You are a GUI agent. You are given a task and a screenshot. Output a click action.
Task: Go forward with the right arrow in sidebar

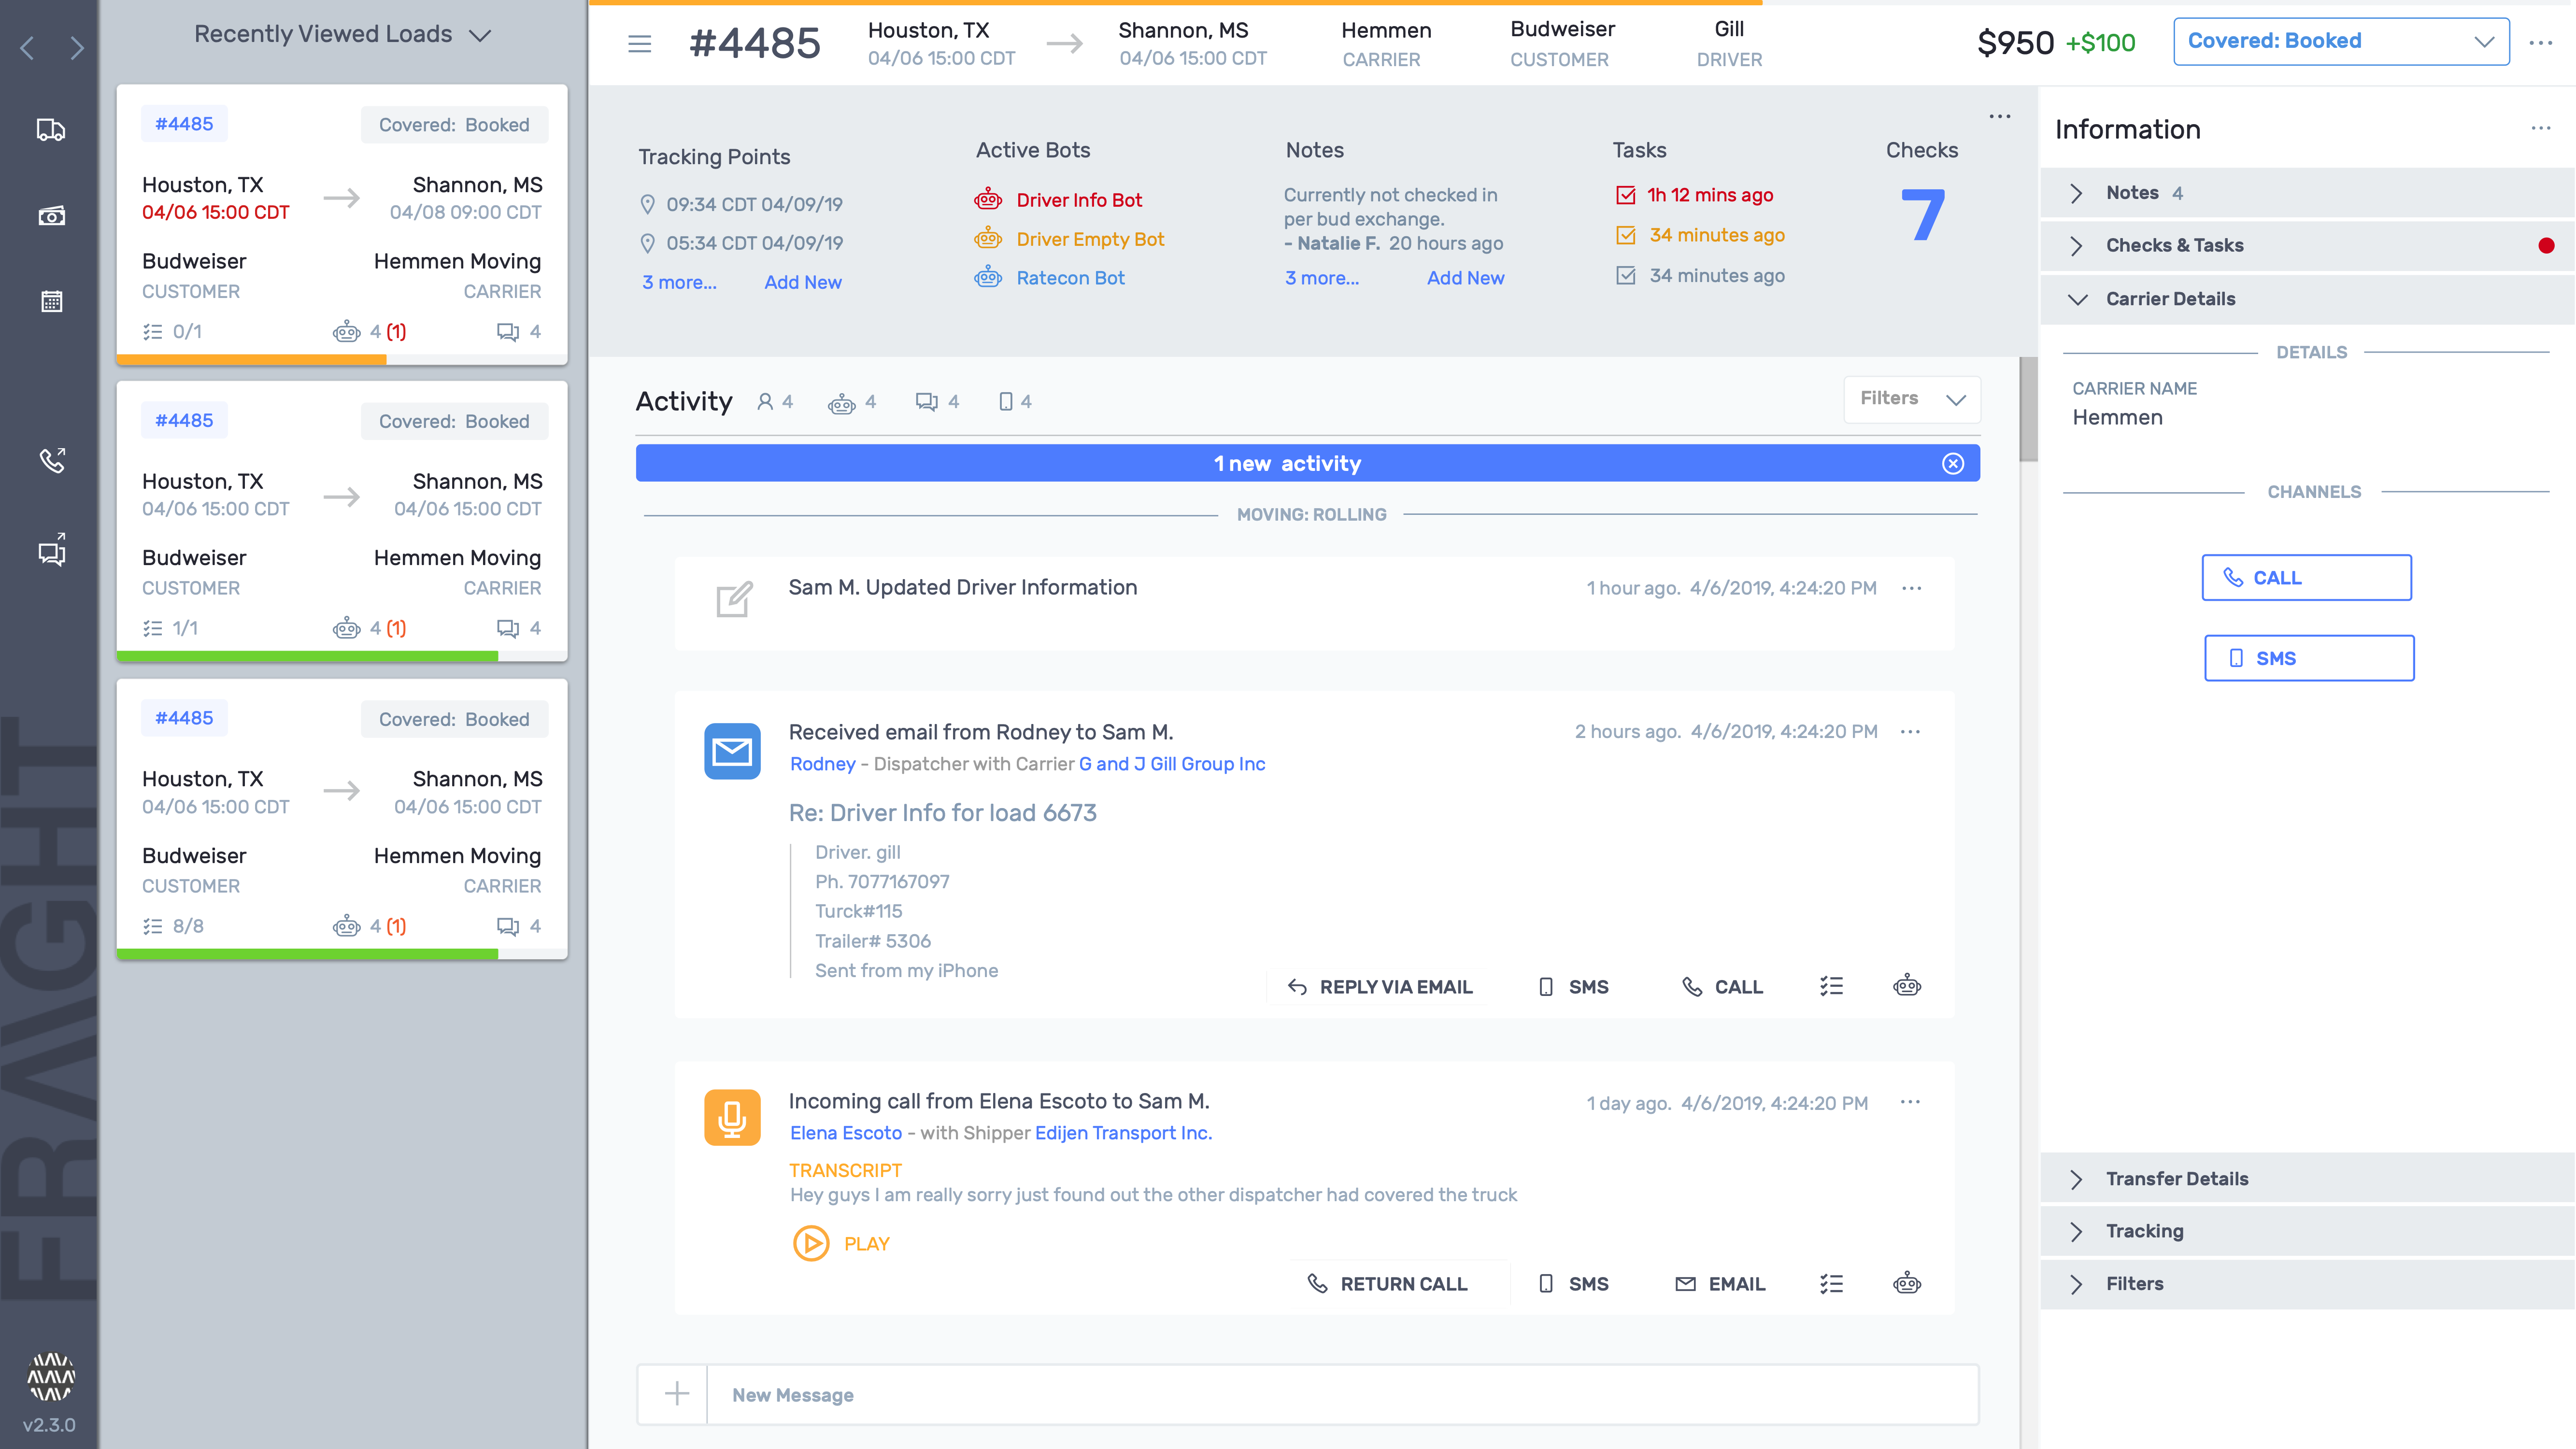click(77, 47)
